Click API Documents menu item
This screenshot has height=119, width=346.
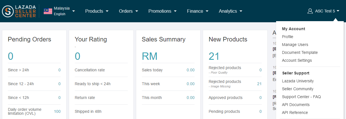[x=296, y=105]
